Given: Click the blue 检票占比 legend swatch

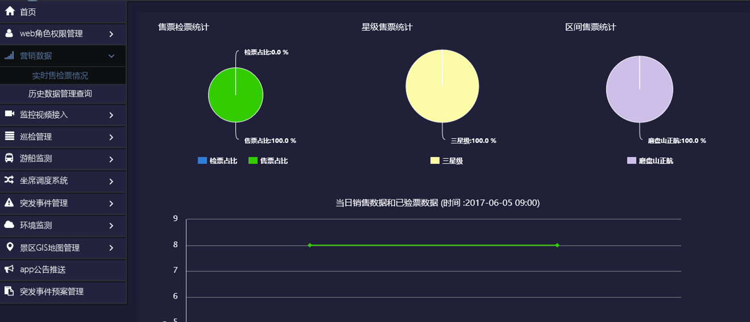Looking at the screenshot, I should point(202,160).
